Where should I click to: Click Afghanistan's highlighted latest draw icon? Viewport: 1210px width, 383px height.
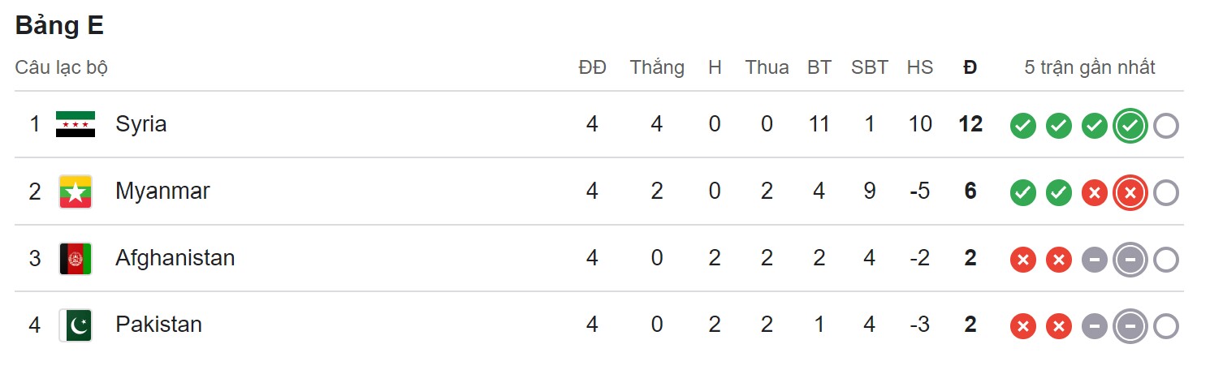pos(1130,260)
